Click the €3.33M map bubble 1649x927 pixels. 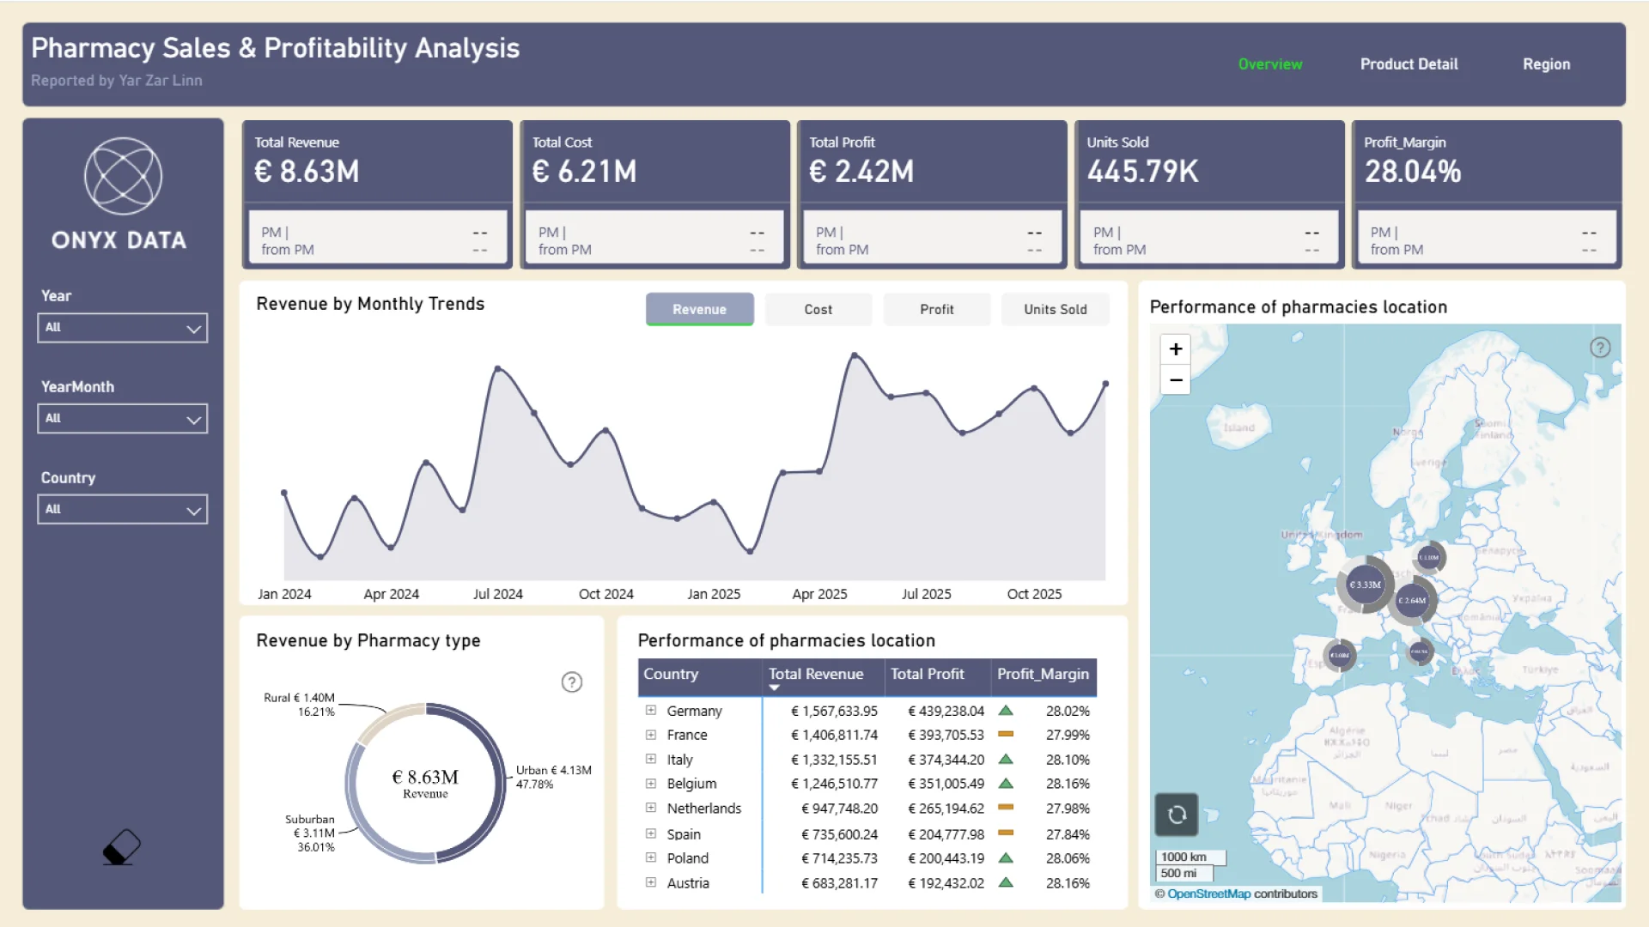tap(1365, 585)
